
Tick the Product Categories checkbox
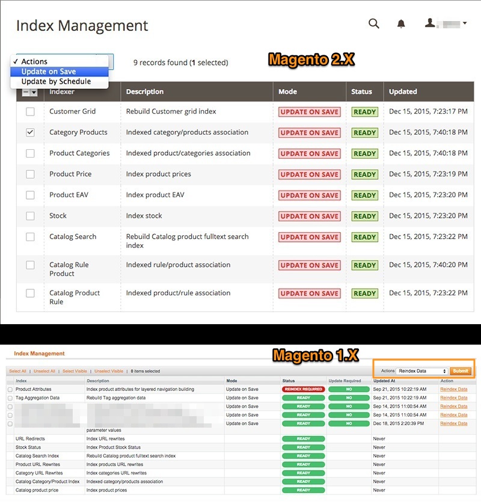click(30, 153)
